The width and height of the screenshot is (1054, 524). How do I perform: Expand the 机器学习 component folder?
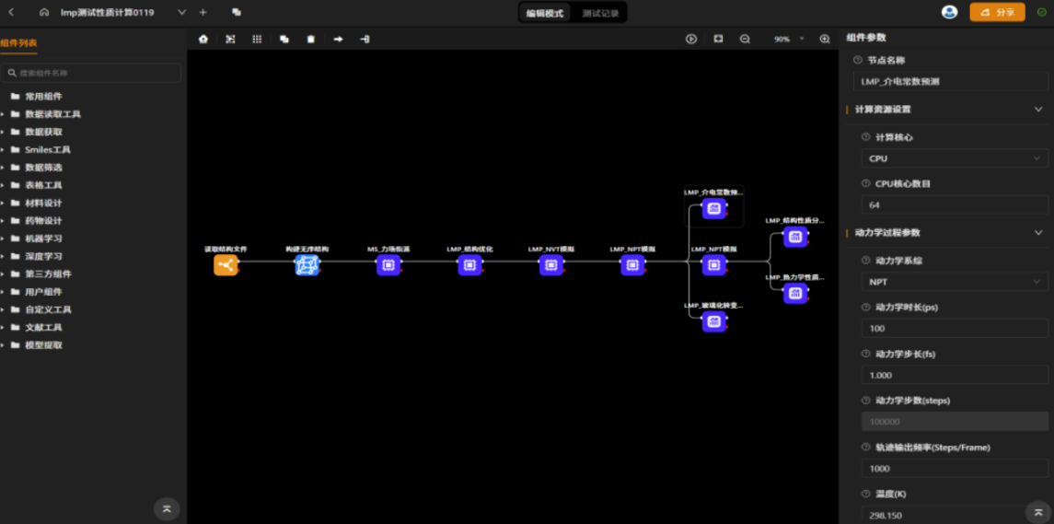[43, 239]
